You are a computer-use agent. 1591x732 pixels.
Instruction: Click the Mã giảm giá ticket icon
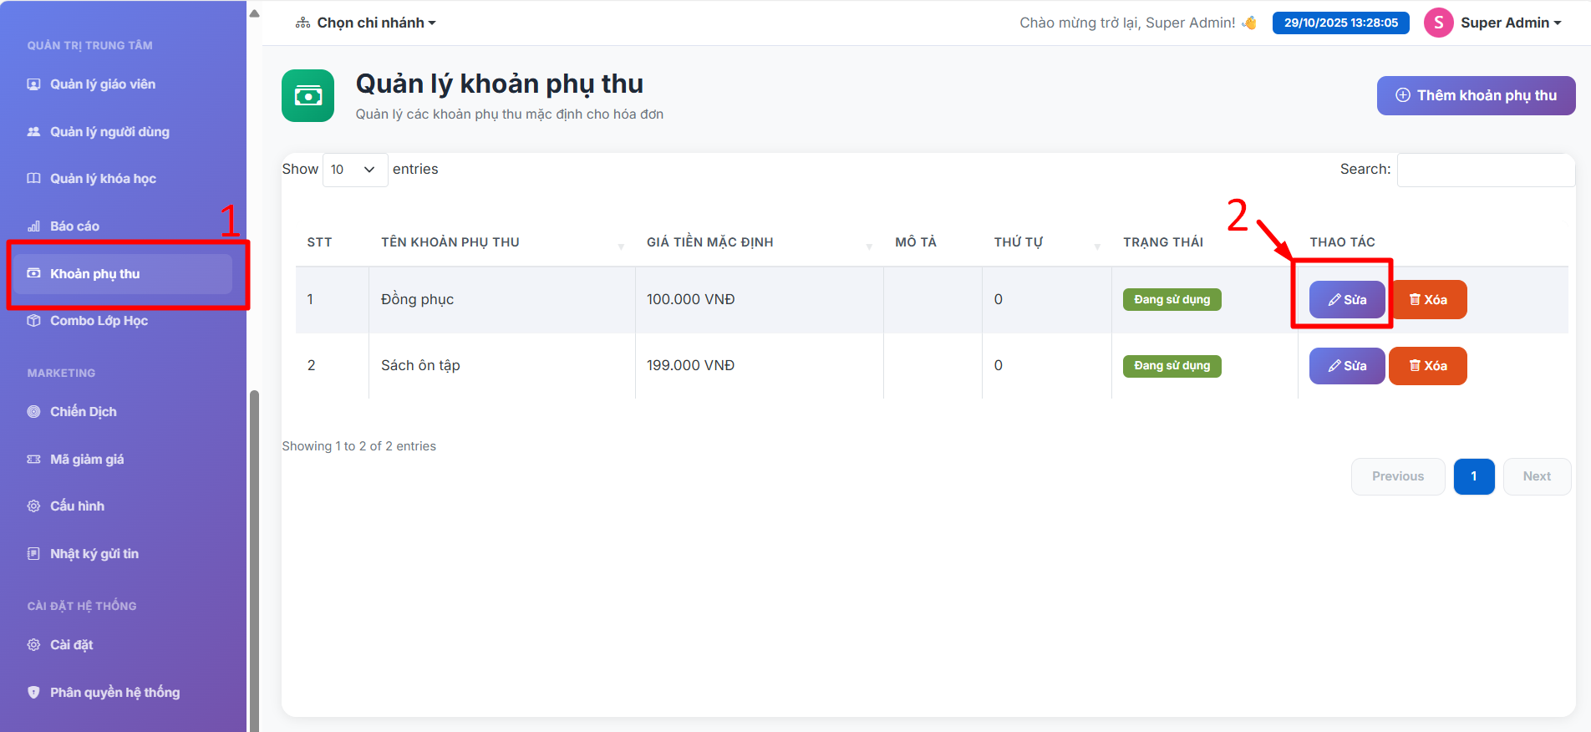[33, 460]
